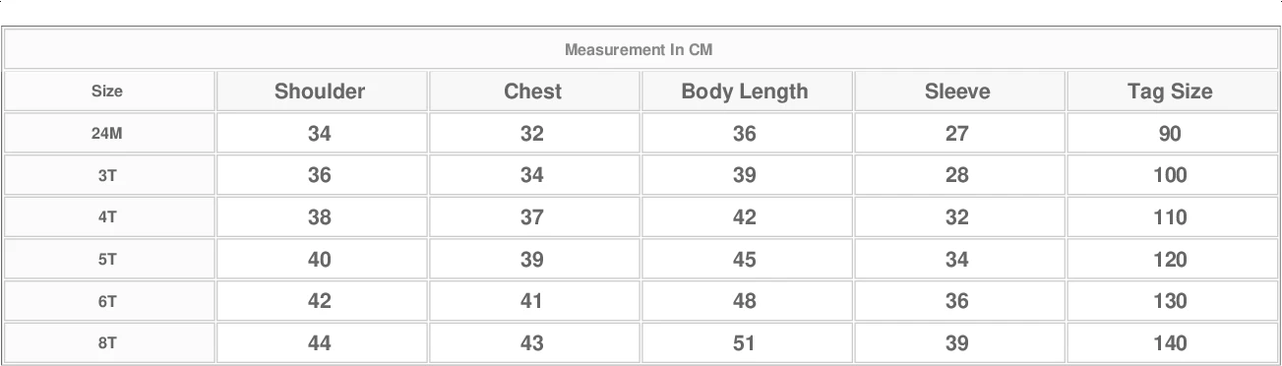The image size is (1282, 366).
Task: Select the 8T size row label
Action: click(107, 343)
